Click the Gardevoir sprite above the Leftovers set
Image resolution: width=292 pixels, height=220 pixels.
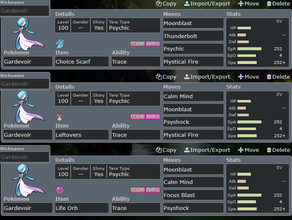pos(28,107)
